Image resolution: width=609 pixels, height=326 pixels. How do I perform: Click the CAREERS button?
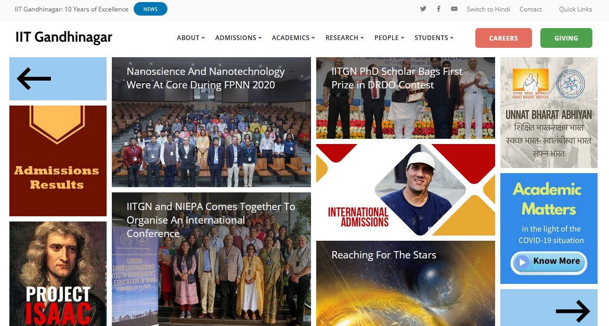pyautogui.click(x=503, y=38)
